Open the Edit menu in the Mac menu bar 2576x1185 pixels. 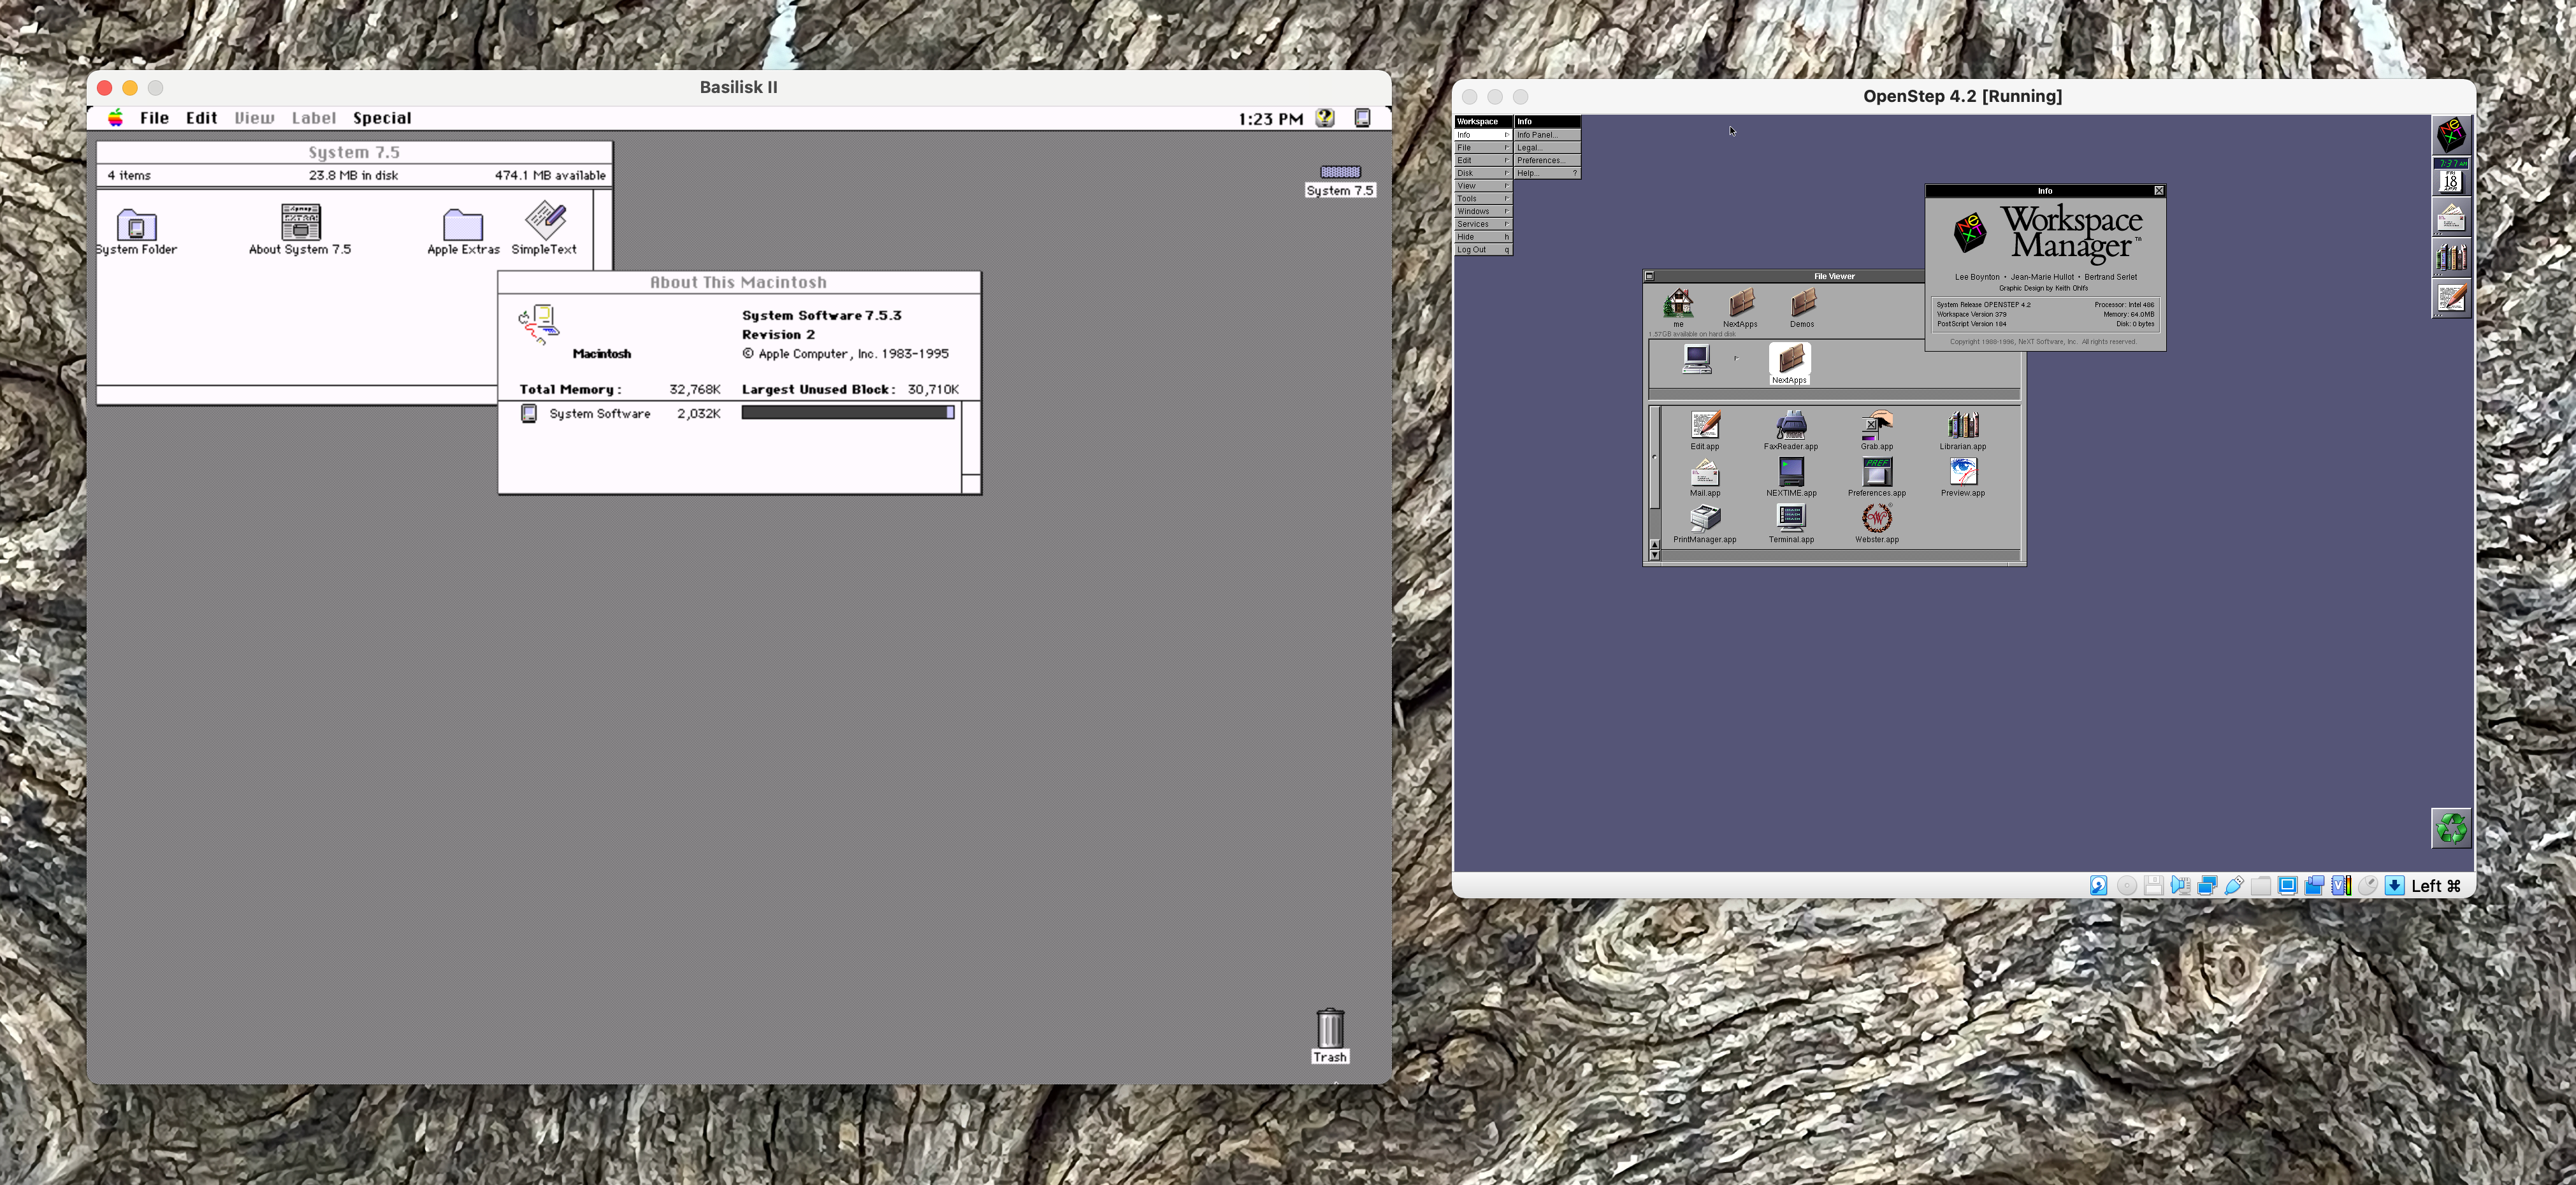pos(201,118)
